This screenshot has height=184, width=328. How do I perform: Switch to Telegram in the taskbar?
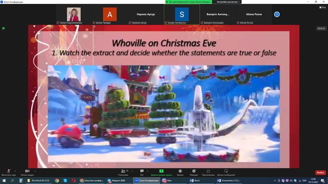coord(116,181)
